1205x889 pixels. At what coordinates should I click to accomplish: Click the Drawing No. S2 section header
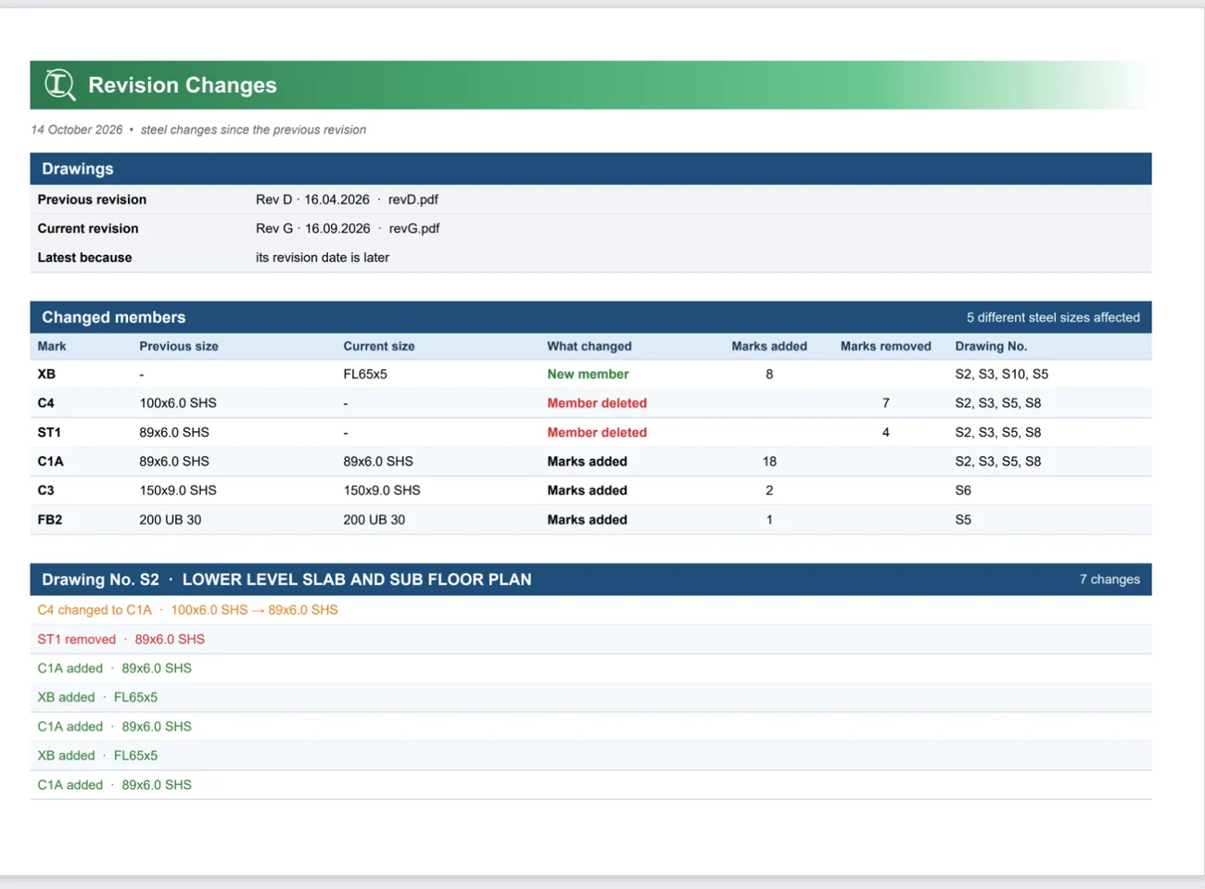coord(590,579)
